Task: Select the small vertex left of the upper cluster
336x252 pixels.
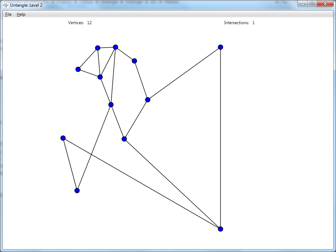Action: pyautogui.click(x=78, y=69)
